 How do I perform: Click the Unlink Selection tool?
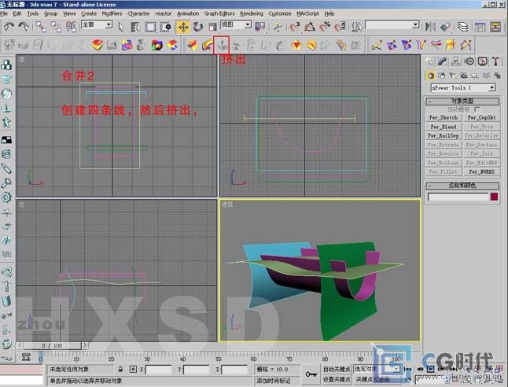56,27
